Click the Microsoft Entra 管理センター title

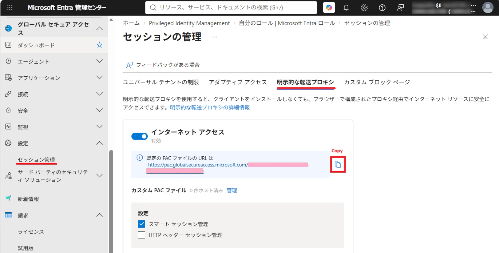67,8
